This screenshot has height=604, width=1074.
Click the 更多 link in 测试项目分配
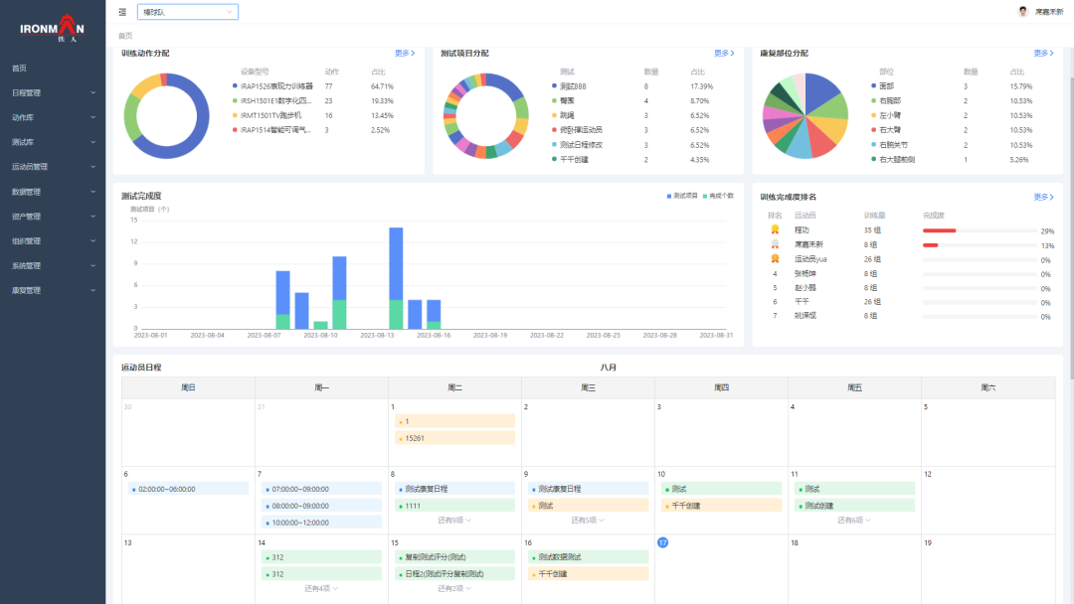pyautogui.click(x=723, y=54)
